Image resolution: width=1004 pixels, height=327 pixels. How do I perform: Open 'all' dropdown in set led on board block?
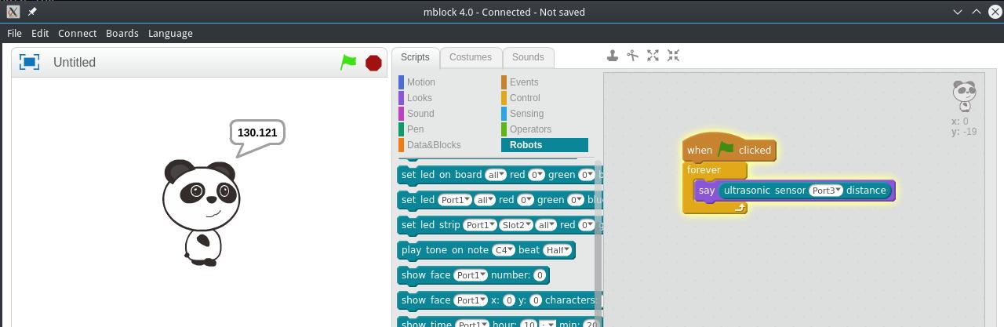point(495,175)
